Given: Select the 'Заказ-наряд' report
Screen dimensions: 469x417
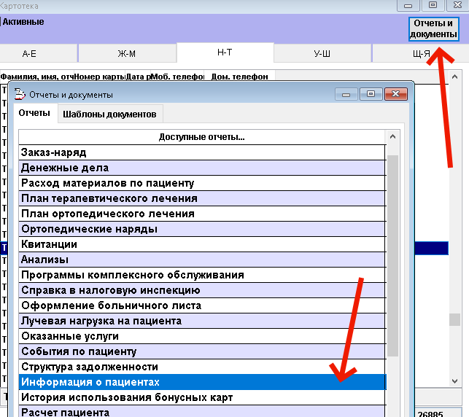Looking at the screenshot, I should tap(201, 152).
